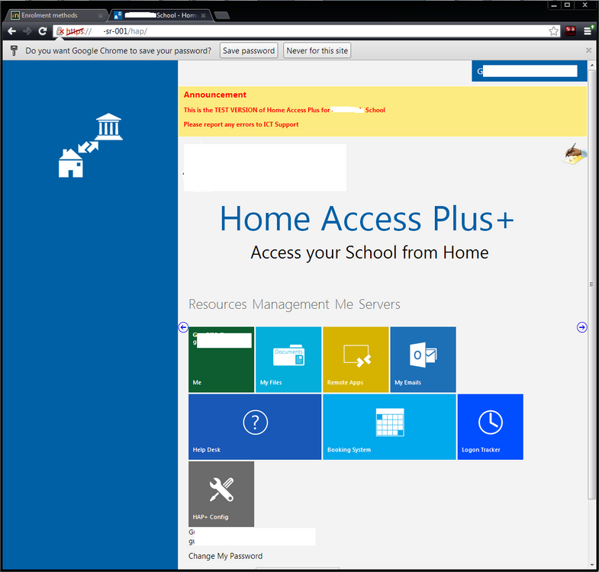Click the Save password button
This screenshot has width=599, height=572.
coord(249,50)
